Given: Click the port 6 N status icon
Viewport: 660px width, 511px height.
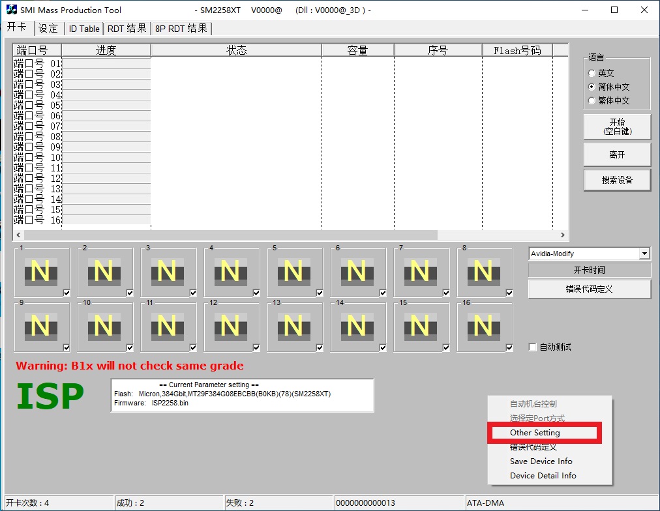Looking at the screenshot, I should [357, 271].
